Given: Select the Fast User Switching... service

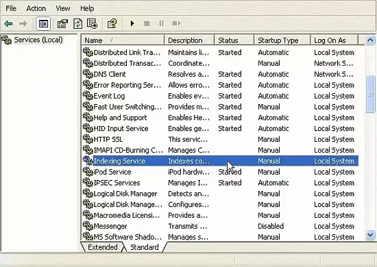Looking at the screenshot, I should tap(127, 107).
